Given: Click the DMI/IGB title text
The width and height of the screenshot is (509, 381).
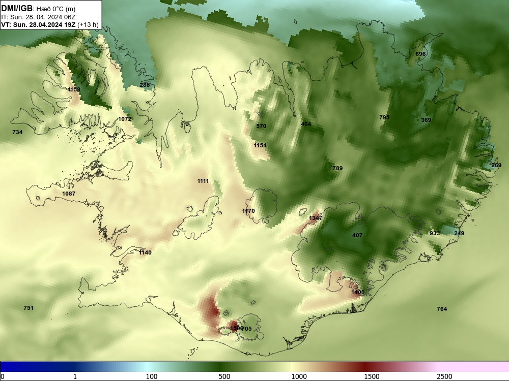Looking at the screenshot, I should click(17, 9).
